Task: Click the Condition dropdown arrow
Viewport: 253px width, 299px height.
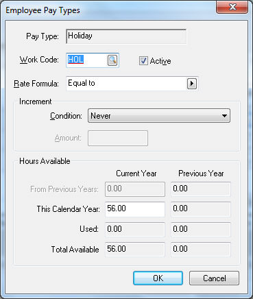Action: pyautogui.click(x=224, y=116)
